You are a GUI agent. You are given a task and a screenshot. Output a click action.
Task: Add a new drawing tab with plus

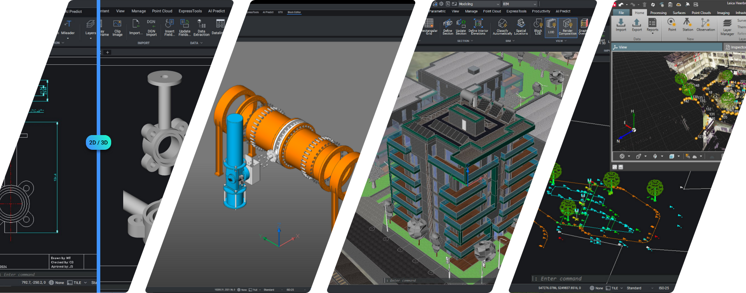tap(108, 52)
